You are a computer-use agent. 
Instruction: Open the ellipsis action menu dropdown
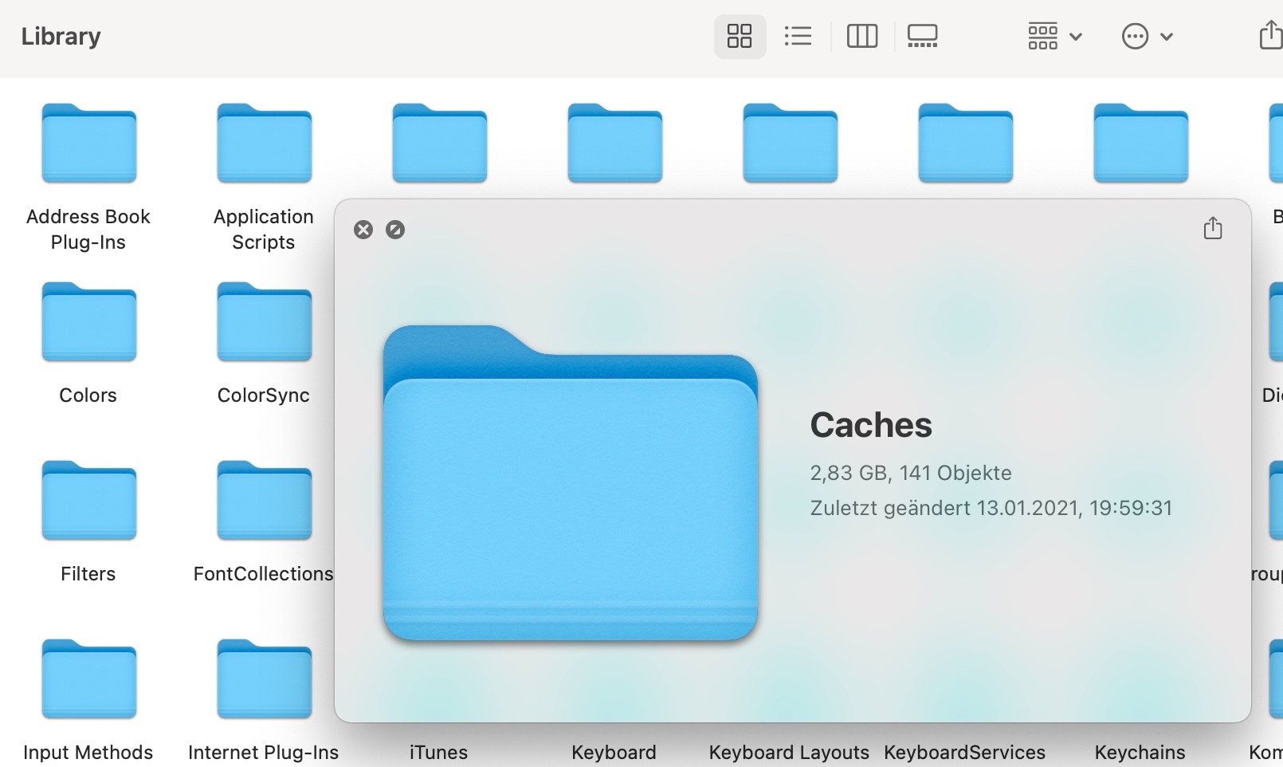pos(1148,36)
